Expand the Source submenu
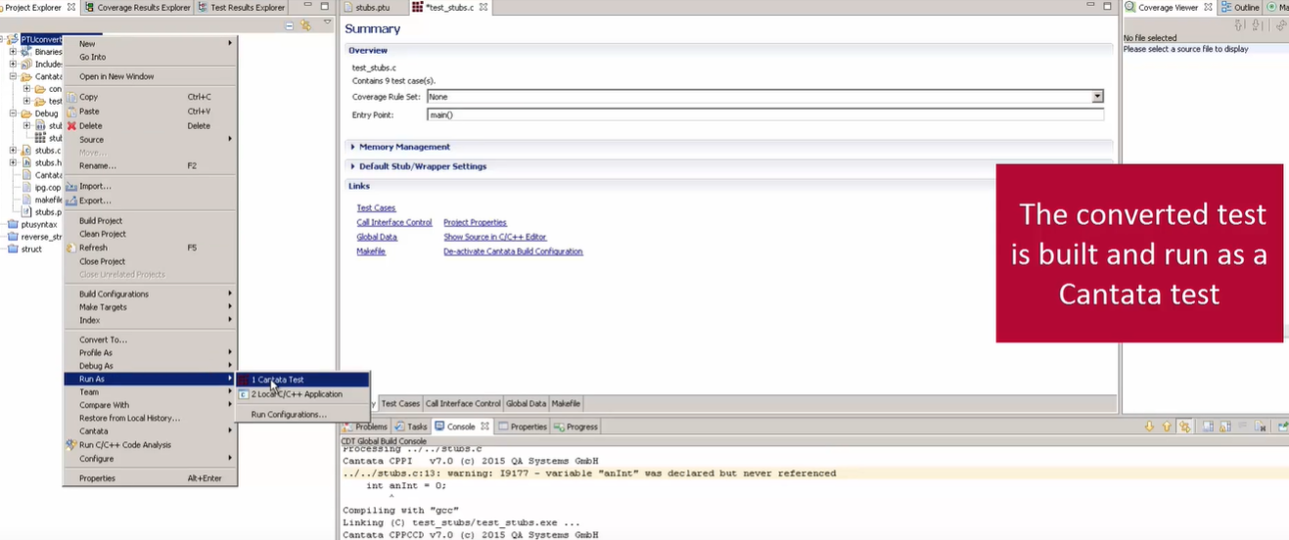The image size is (1289, 540). pyautogui.click(x=151, y=139)
